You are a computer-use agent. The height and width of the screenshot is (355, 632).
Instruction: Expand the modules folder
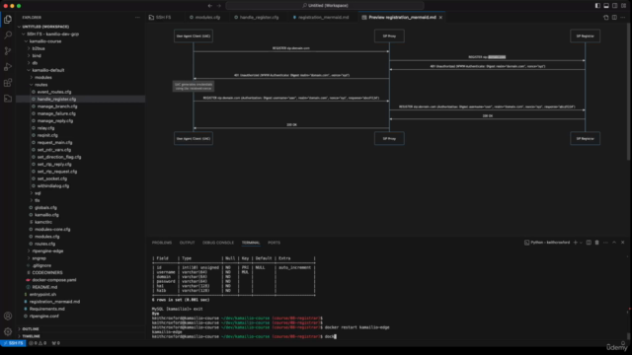tap(42, 77)
